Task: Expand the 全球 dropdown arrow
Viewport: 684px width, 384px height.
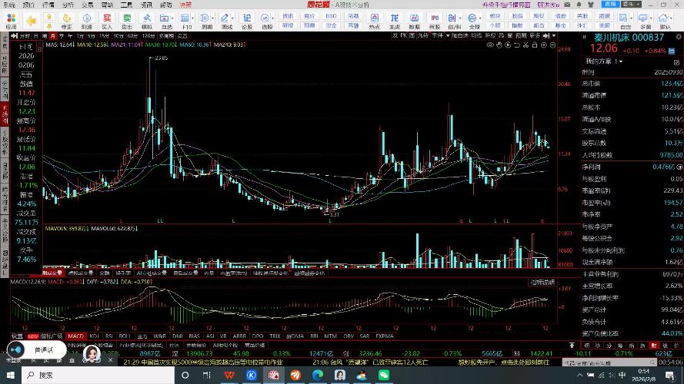Action: [x=480, y=18]
